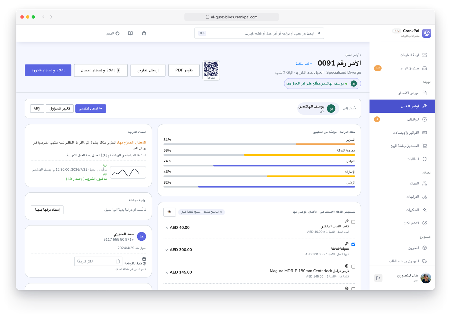Toggle the eye visibility button in diagnosis panel
The height and width of the screenshot is (318, 451).
coord(169,212)
